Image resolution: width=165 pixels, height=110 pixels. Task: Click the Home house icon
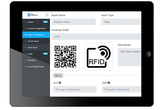26,22
